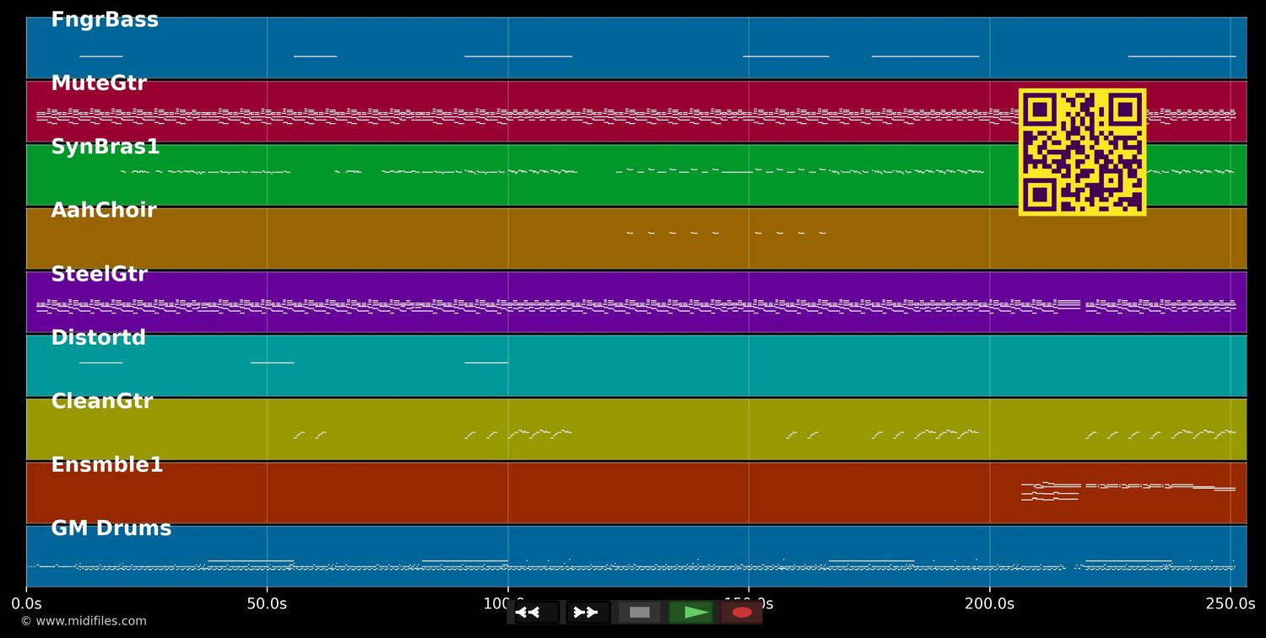Click the 250.0s time axis label
Image resolution: width=1266 pixels, height=638 pixels.
point(1231,603)
